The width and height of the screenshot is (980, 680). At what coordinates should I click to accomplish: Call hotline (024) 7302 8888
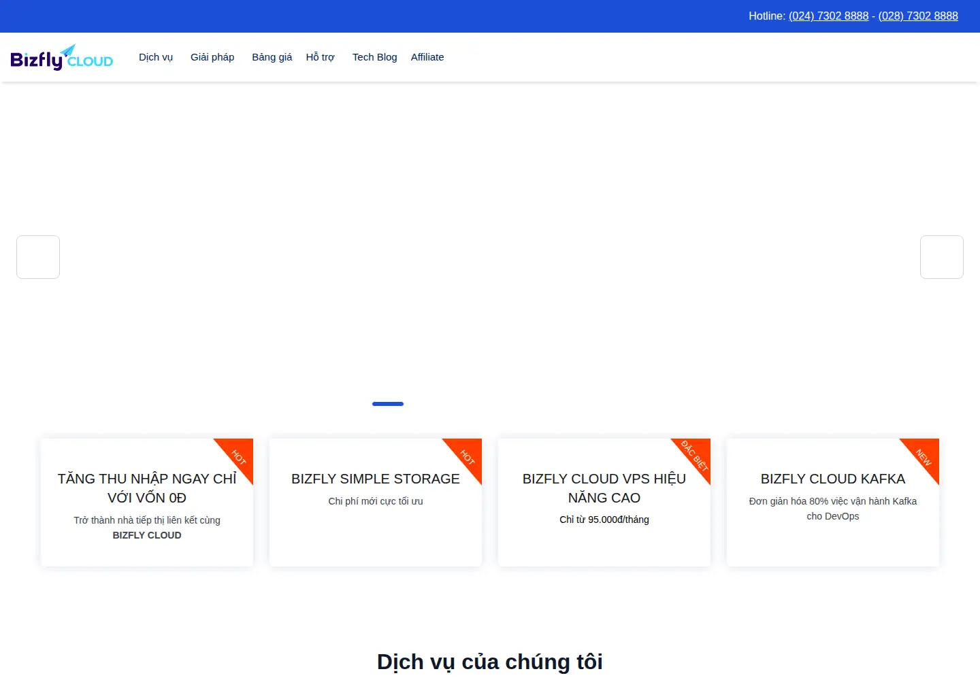click(x=828, y=16)
